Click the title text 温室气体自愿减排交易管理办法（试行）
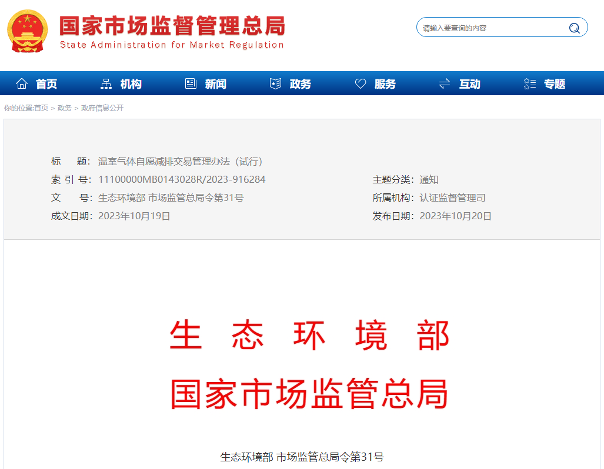Viewport: 604px width, 469px height. 181,162
